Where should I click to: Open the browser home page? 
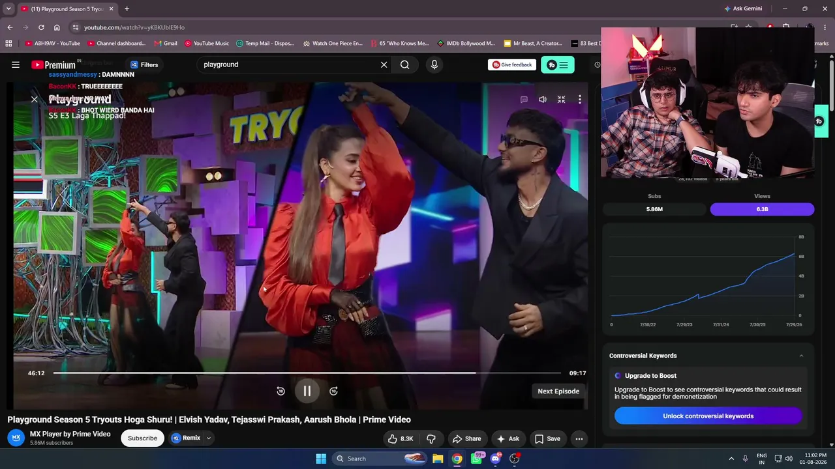pos(57,27)
